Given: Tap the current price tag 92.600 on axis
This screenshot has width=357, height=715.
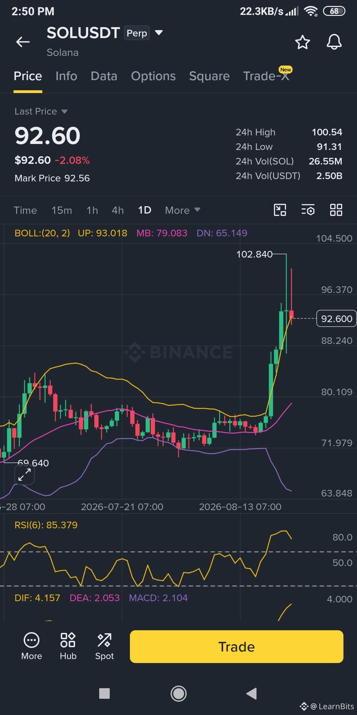Looking at the screenshot, I should [x=337, y=318].
